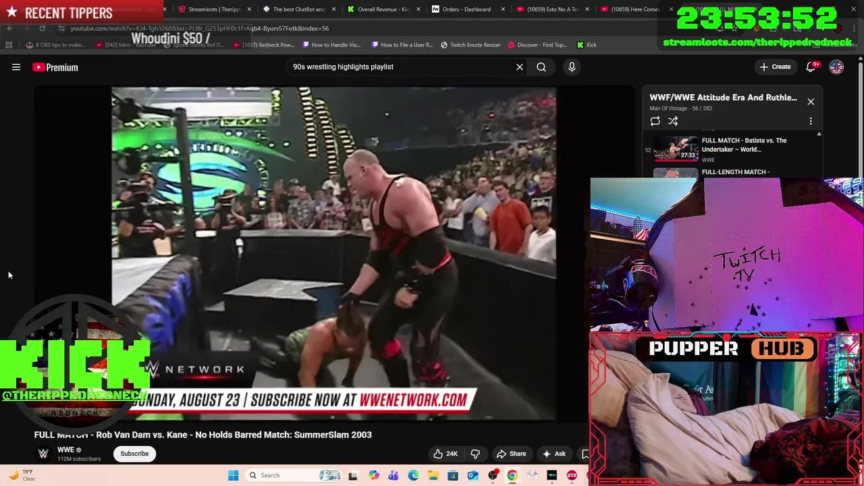
Task: Toggle loop playlist
Action: (x=655, y=121)
